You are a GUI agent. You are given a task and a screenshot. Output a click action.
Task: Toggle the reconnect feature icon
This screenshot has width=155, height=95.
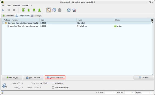click(54, 10)
